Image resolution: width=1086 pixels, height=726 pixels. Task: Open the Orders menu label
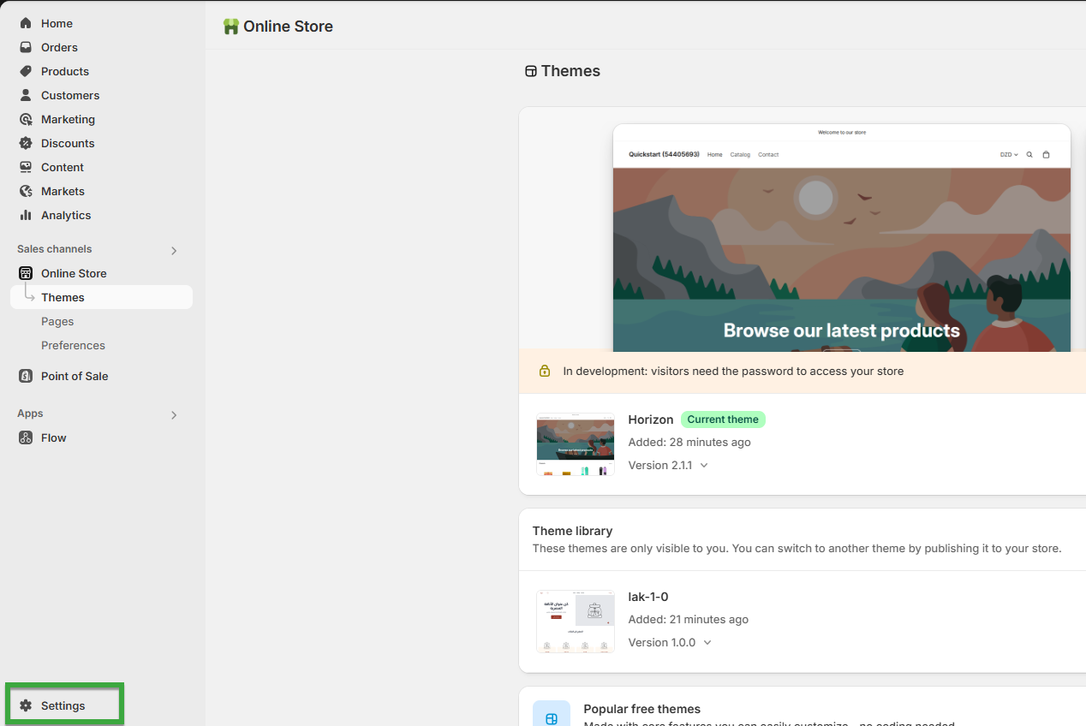[x=59, y=47]
